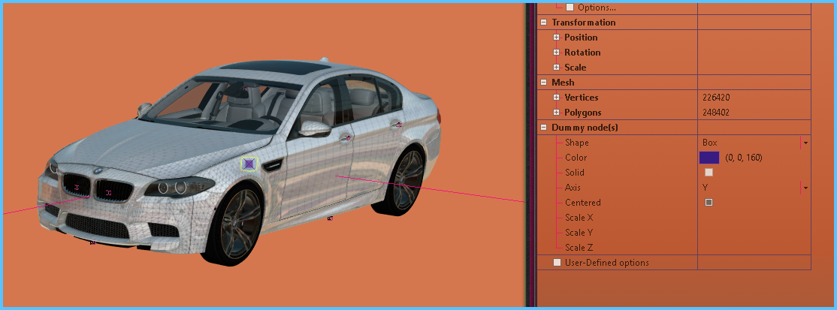The height and width of the screenshot is (310, 837).
Task: Expand the Position property group
Action: pyautogui.click(x=556, y=38)
